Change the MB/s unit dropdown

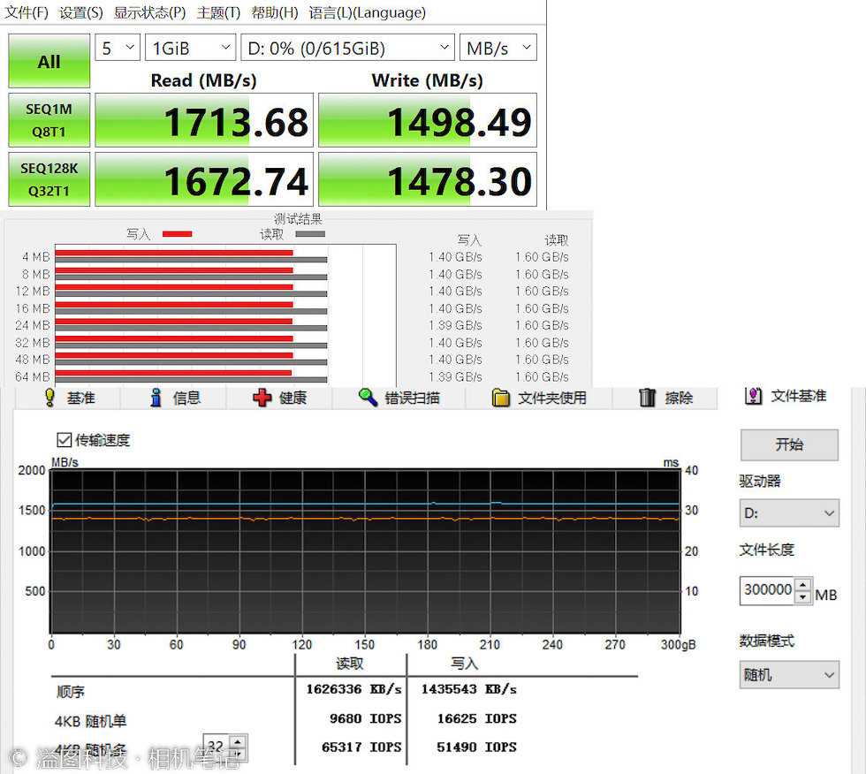click(x=498, y=48)
